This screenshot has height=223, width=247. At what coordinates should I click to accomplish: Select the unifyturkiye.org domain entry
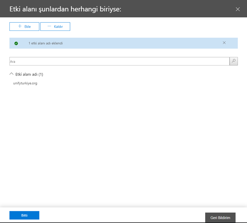pos(25,83)
